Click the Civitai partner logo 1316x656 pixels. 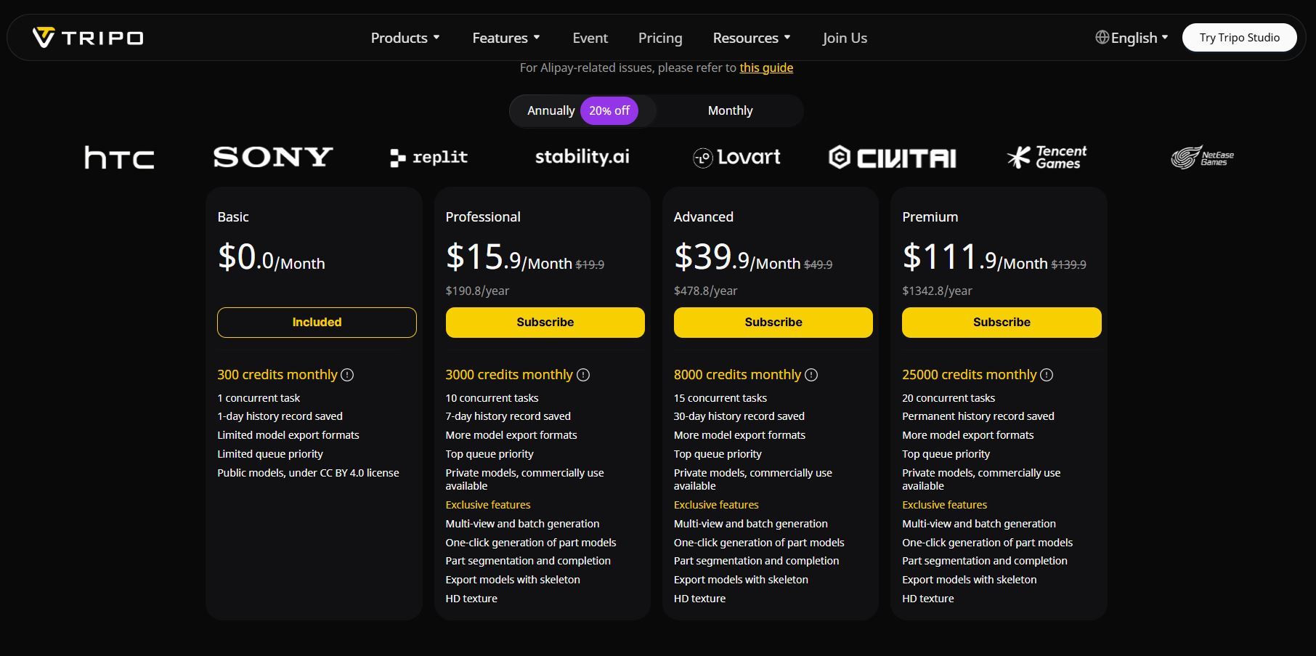pyautogui.click(x=893, y=158)
